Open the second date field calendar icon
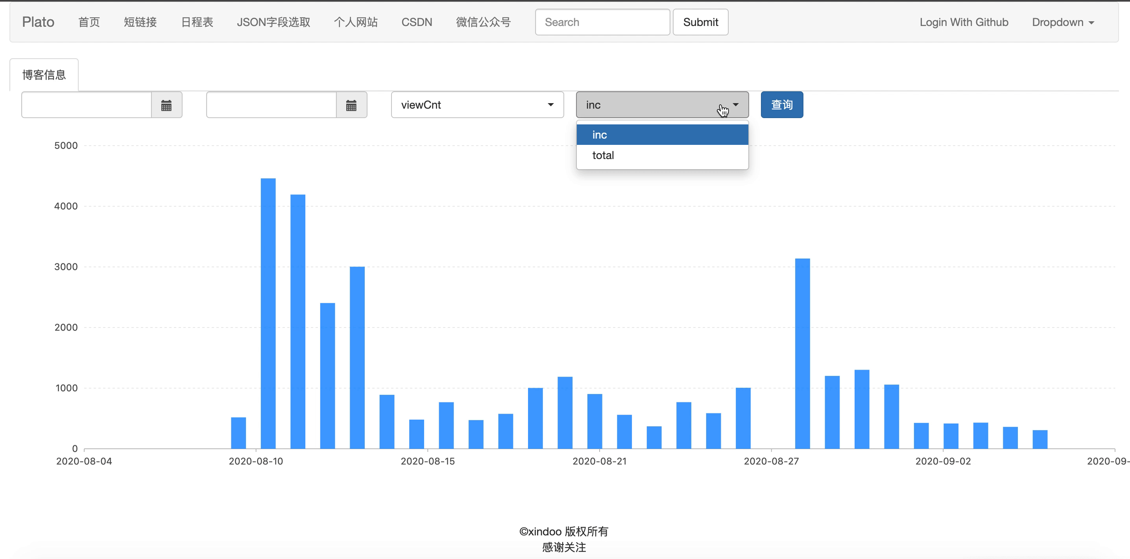 click(351, 105)
